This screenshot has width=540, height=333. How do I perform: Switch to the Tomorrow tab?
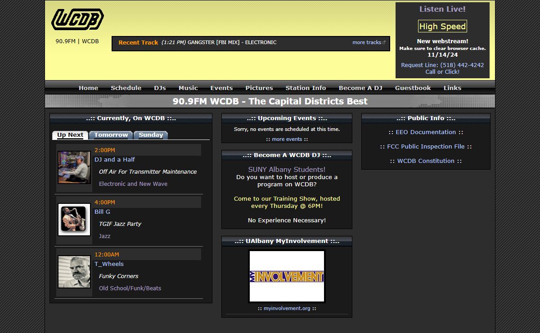[x=111, y=135]
